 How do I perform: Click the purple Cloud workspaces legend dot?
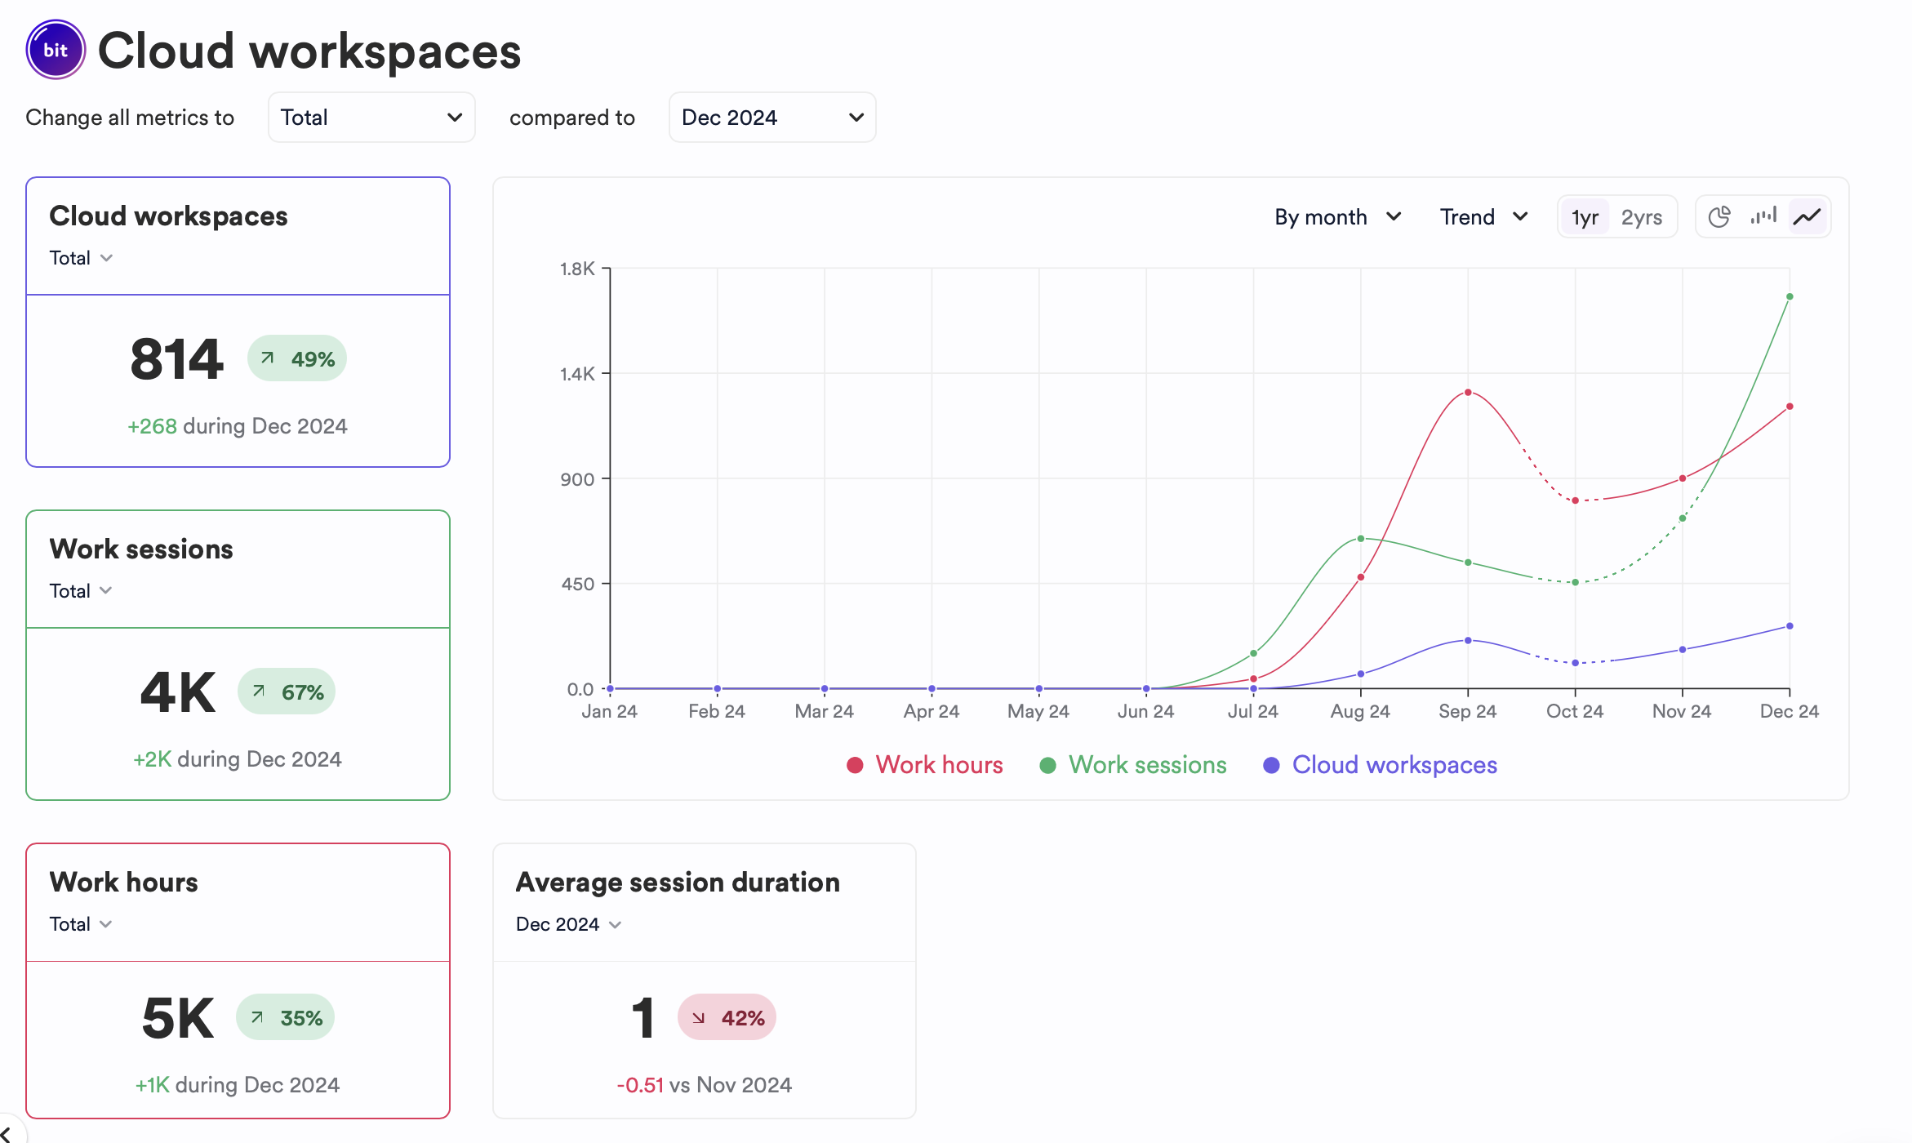1271,765
